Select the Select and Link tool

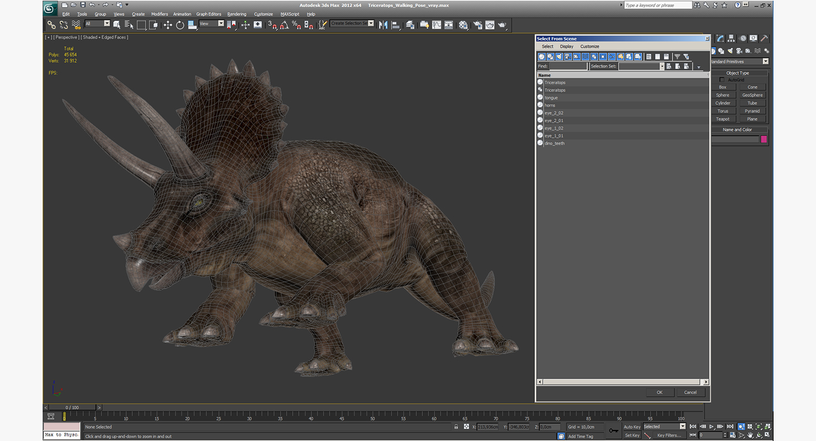51,25
